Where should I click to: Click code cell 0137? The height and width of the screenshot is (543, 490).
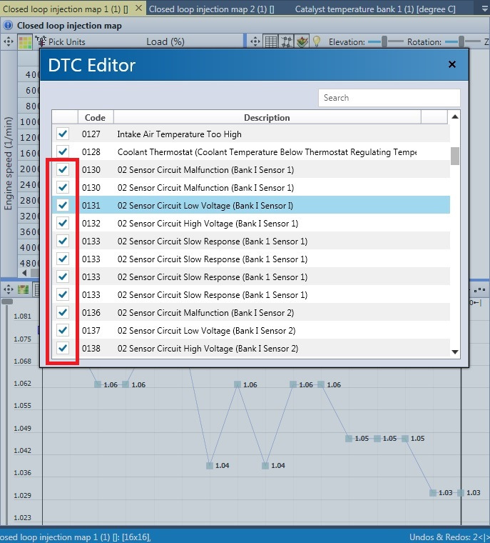coord(91,331)
